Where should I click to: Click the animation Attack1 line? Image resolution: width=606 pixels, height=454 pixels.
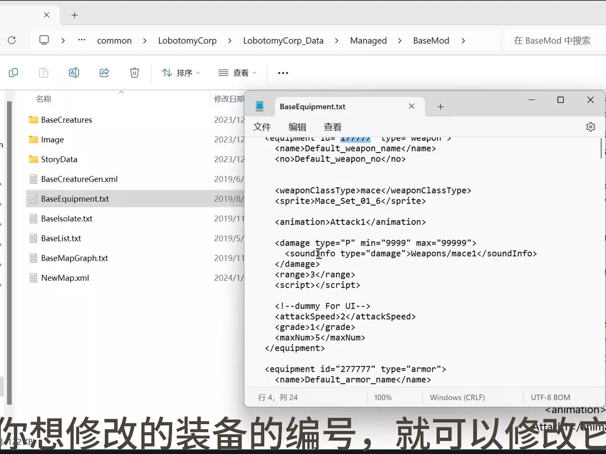click(351, 222)
